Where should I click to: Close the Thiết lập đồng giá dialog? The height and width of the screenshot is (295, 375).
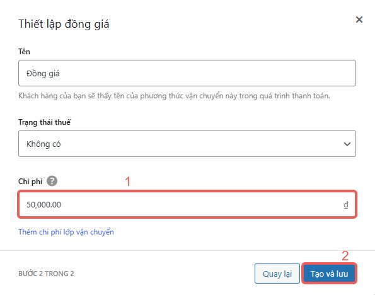(359, 20)
